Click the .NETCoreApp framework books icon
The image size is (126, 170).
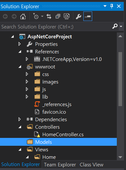coord(37,59)
